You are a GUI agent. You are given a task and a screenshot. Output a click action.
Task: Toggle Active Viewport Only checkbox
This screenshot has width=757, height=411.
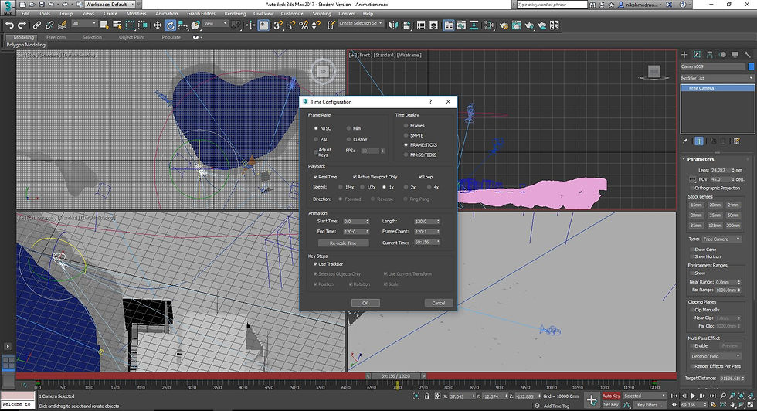(x=355, y=177)
